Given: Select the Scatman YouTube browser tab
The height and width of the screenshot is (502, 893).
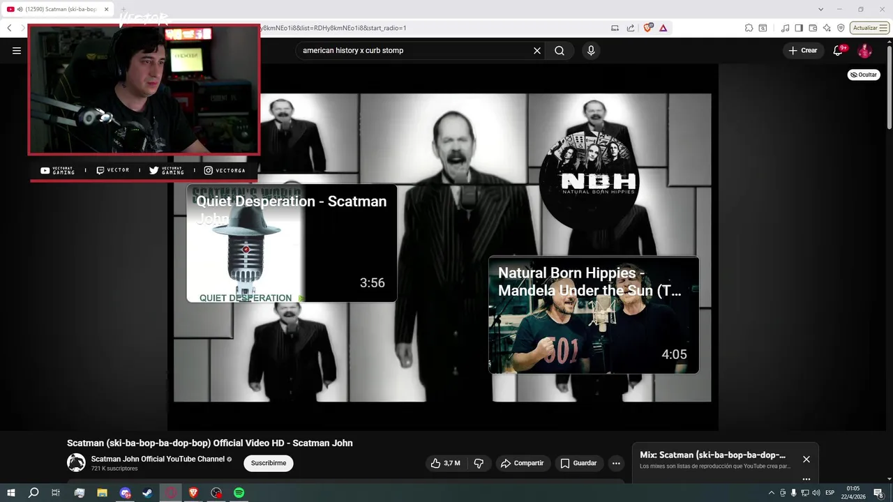Looking at the screenshot, I should coord(57,9).
